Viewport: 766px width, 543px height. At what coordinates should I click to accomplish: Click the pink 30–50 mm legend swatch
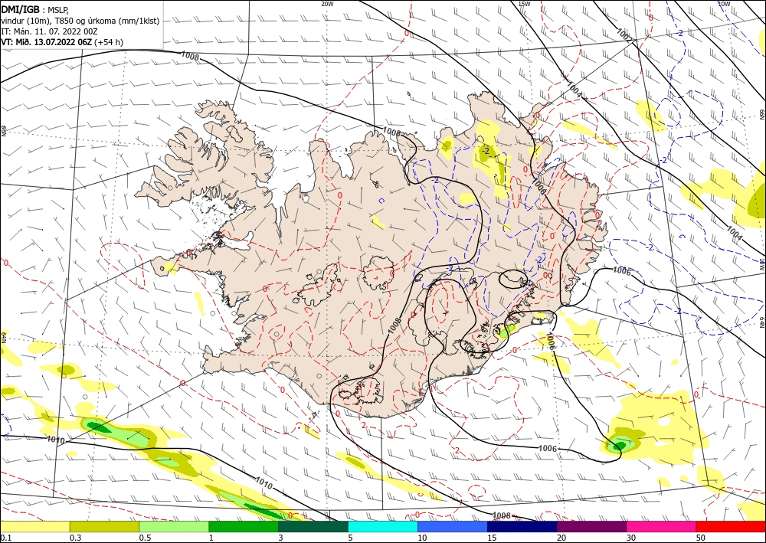(x=662, y=526)
